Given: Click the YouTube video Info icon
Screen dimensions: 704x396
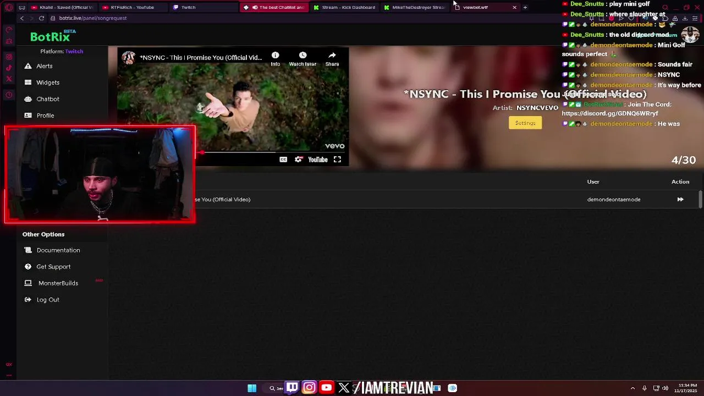Looking at the screenshot, I should pyautogui.click(x=275, y=56).
